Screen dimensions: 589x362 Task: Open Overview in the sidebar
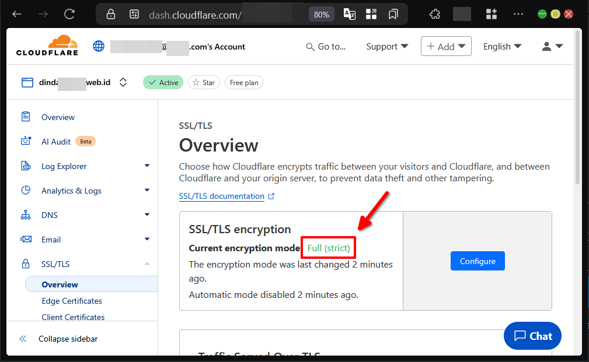tap(58, 117)
